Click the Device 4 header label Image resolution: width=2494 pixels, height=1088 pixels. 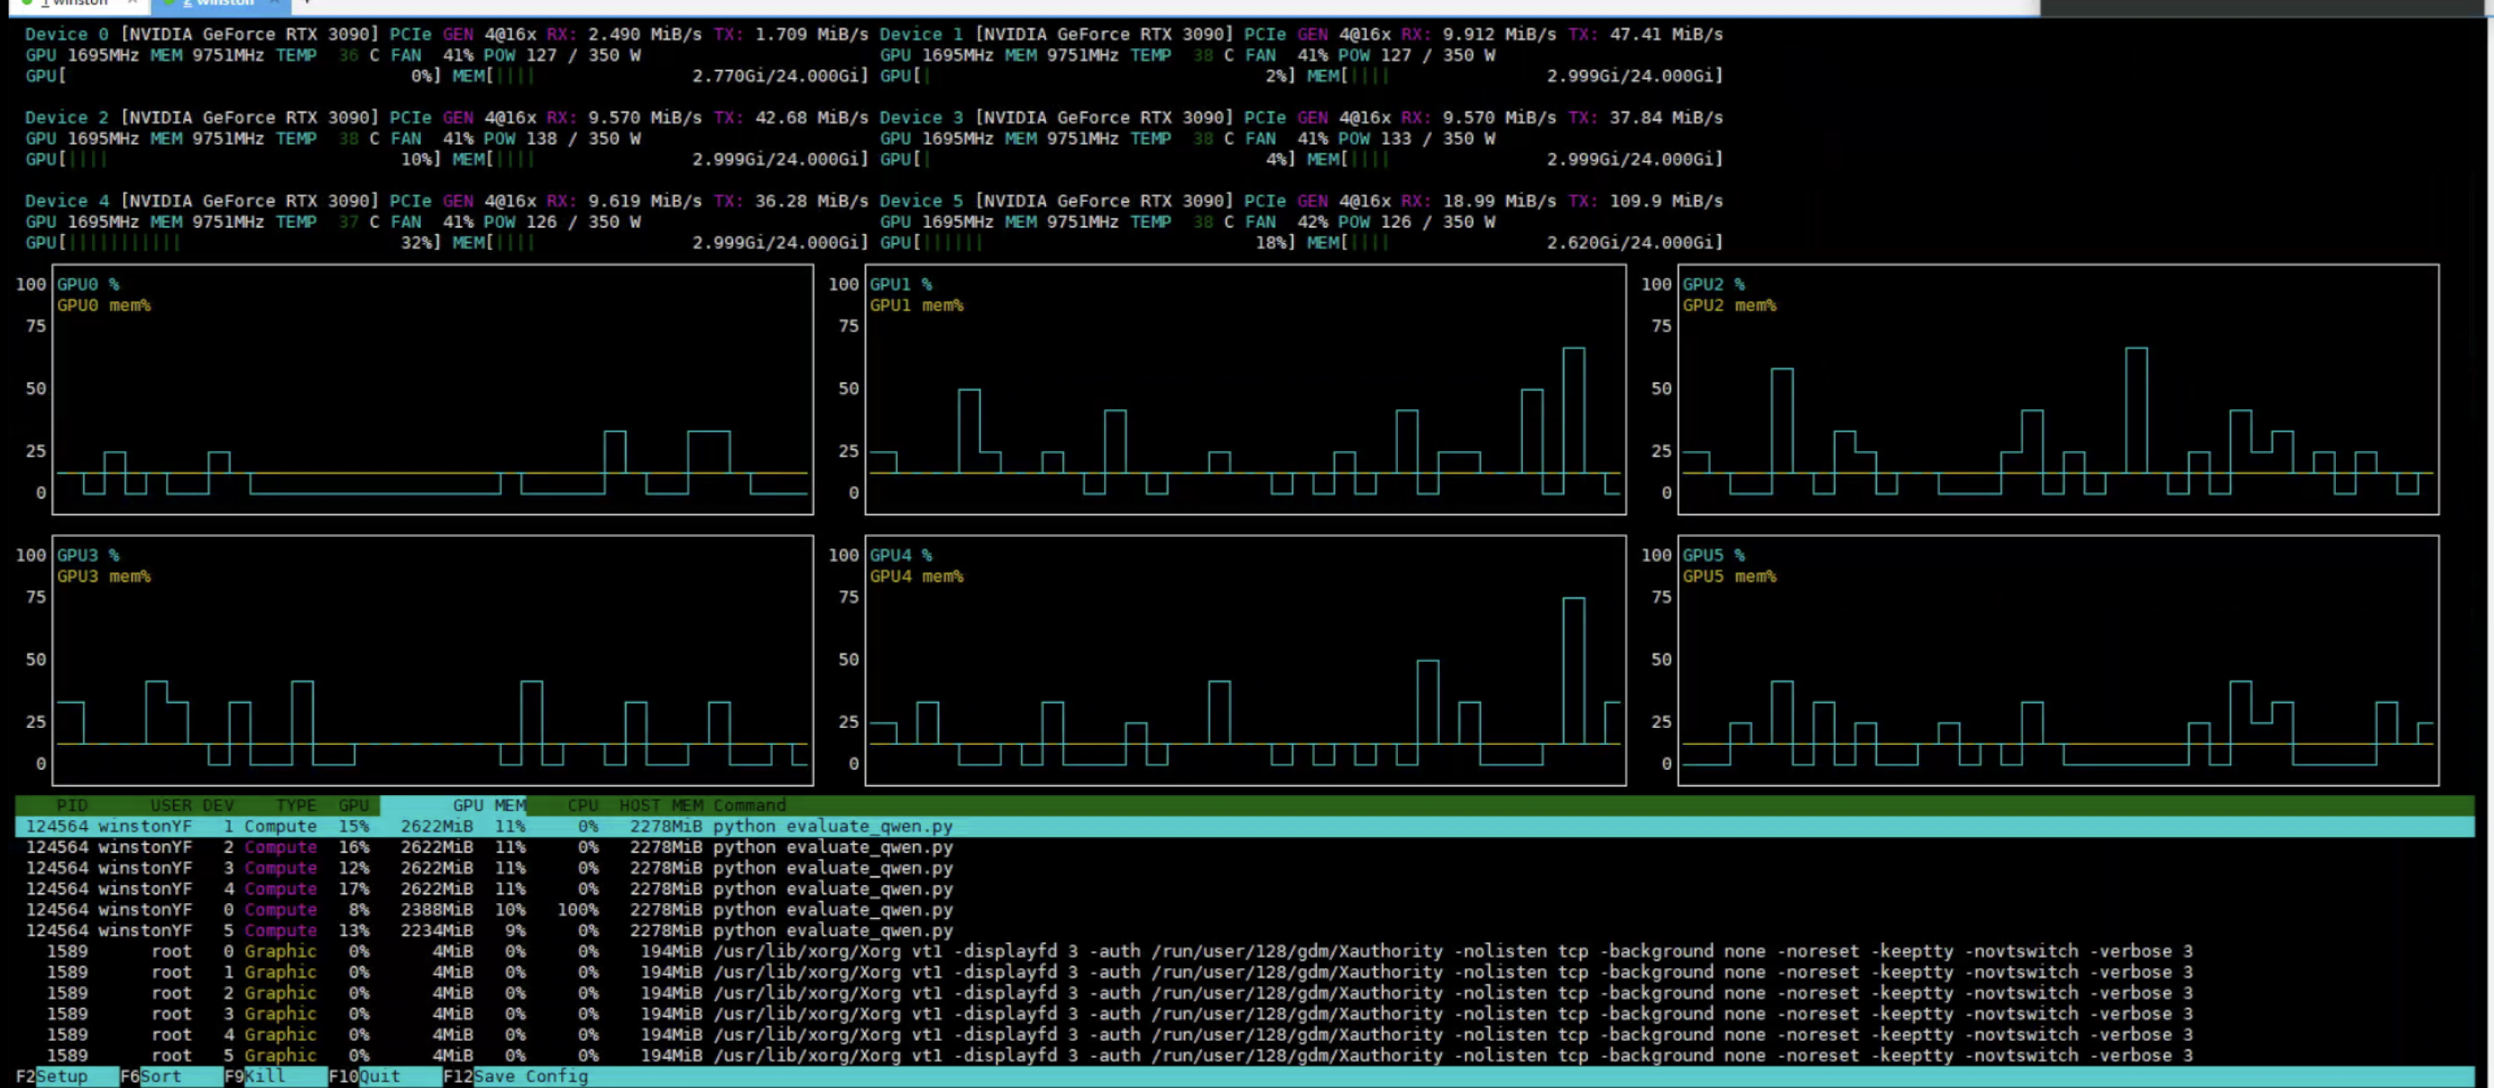coord(67,200)
